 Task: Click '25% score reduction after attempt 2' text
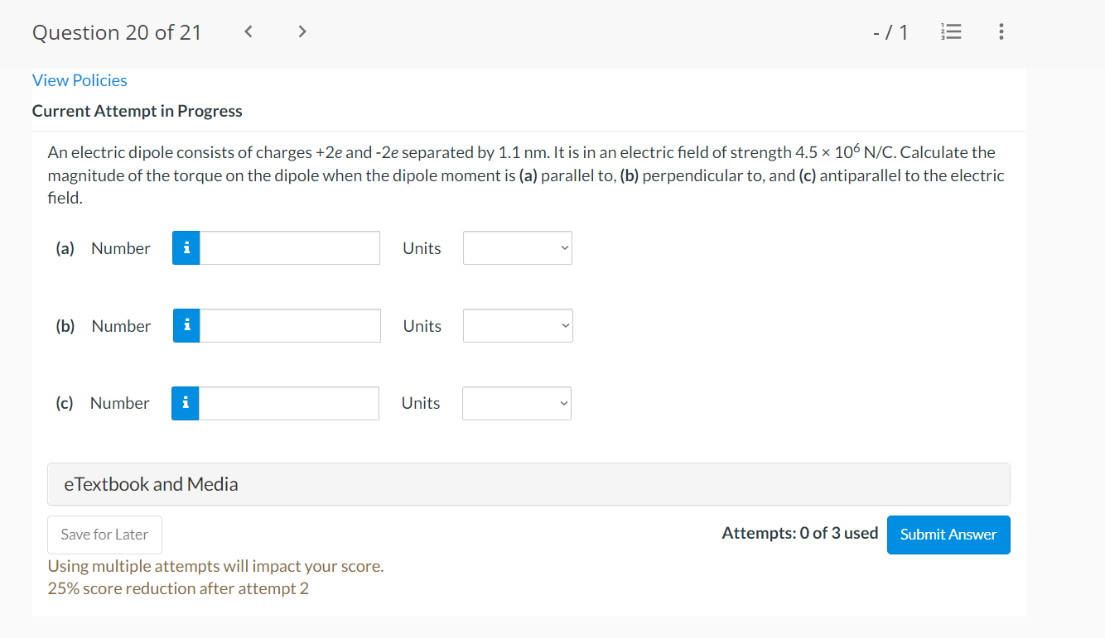pos(178,588)
